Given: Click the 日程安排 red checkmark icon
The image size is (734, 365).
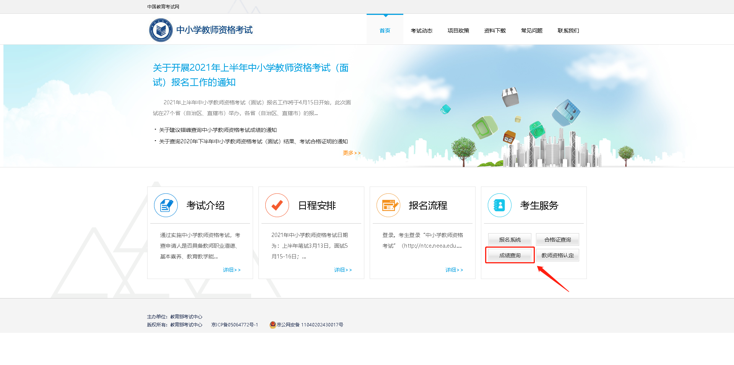Looking at the screenshot, I should click(x=277, y=205).
